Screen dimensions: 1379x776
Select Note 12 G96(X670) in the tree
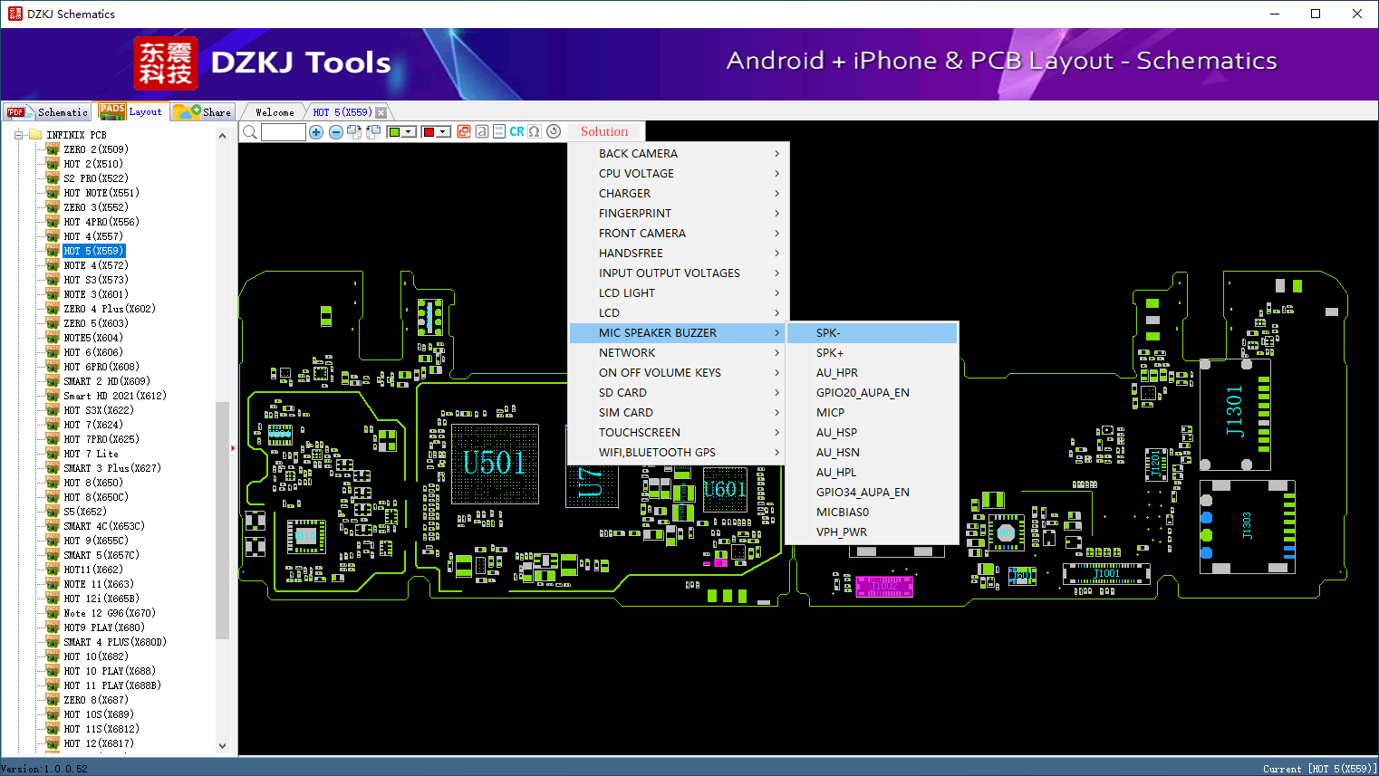tap(110, 613)
